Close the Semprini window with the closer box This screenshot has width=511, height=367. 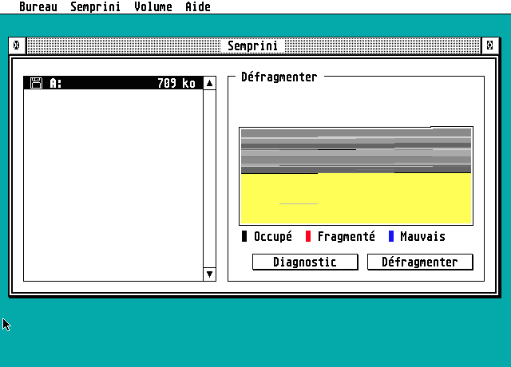click(17, 45)
